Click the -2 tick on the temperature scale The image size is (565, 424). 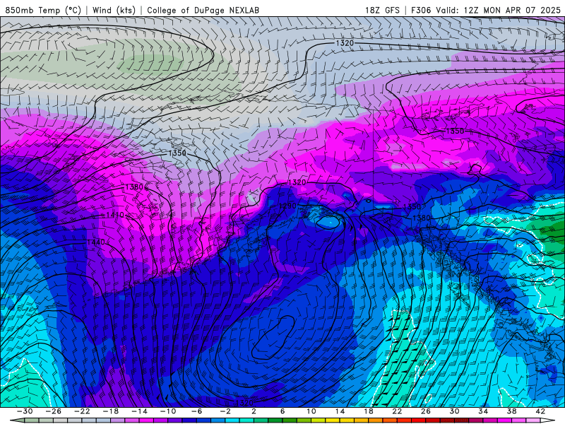point(225,411)
